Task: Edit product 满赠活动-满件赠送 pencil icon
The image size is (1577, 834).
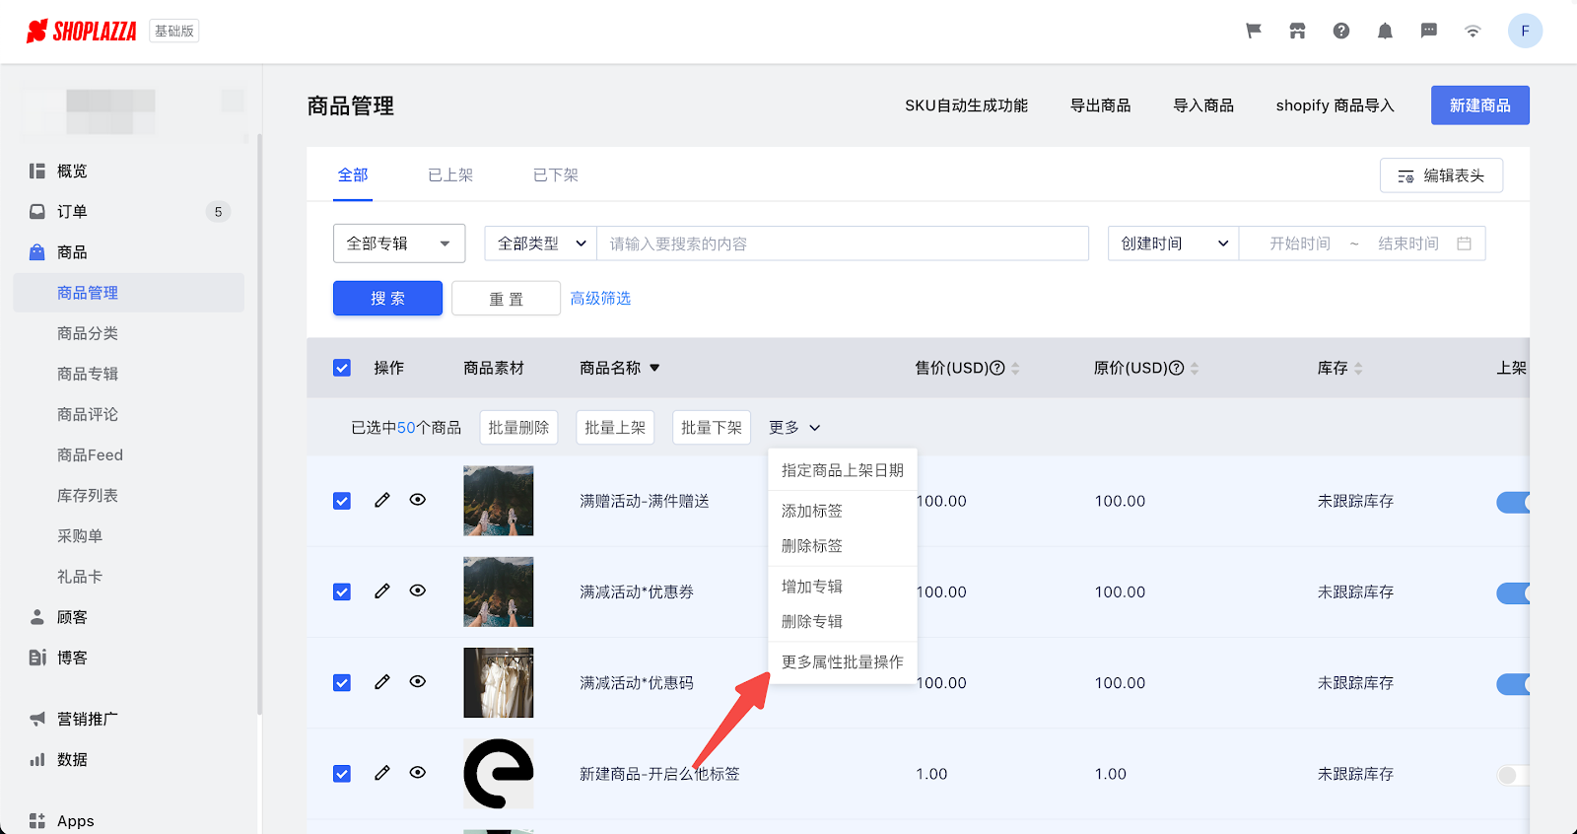Action: point(382,500)
